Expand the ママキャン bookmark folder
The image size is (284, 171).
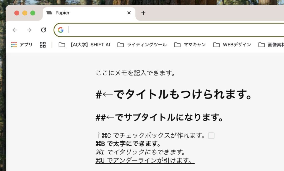[190, 45]
